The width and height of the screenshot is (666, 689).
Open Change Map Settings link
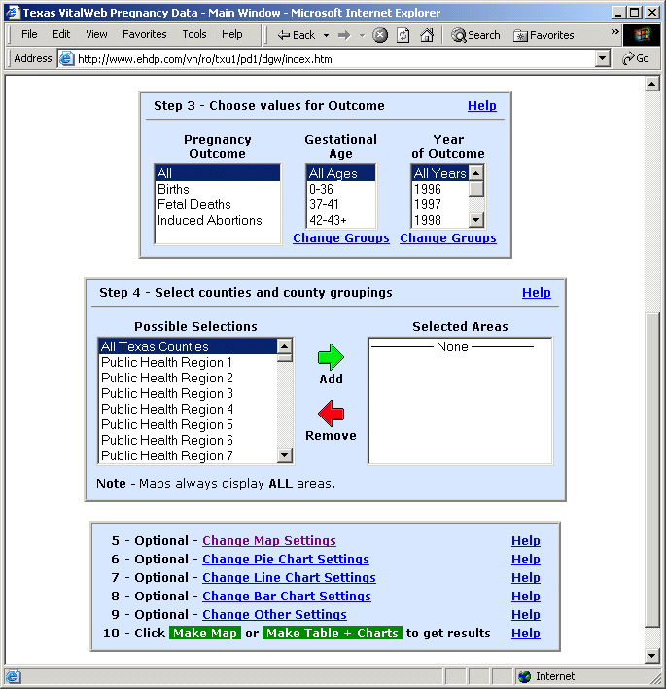(269, 540)
